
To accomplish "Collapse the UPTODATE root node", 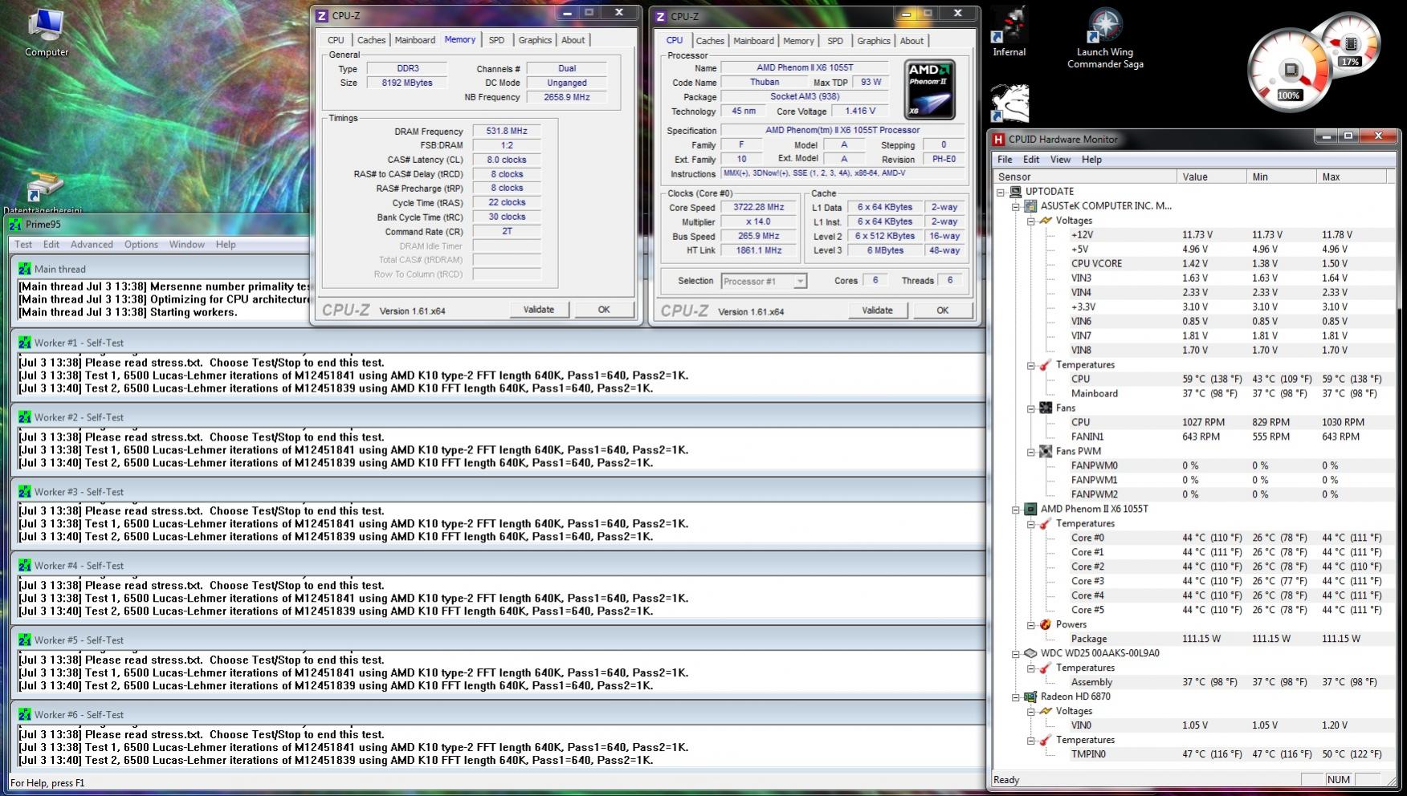I will tap(1001, 192).
